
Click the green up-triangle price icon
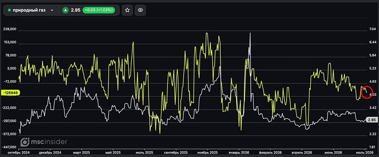point(65,10)
